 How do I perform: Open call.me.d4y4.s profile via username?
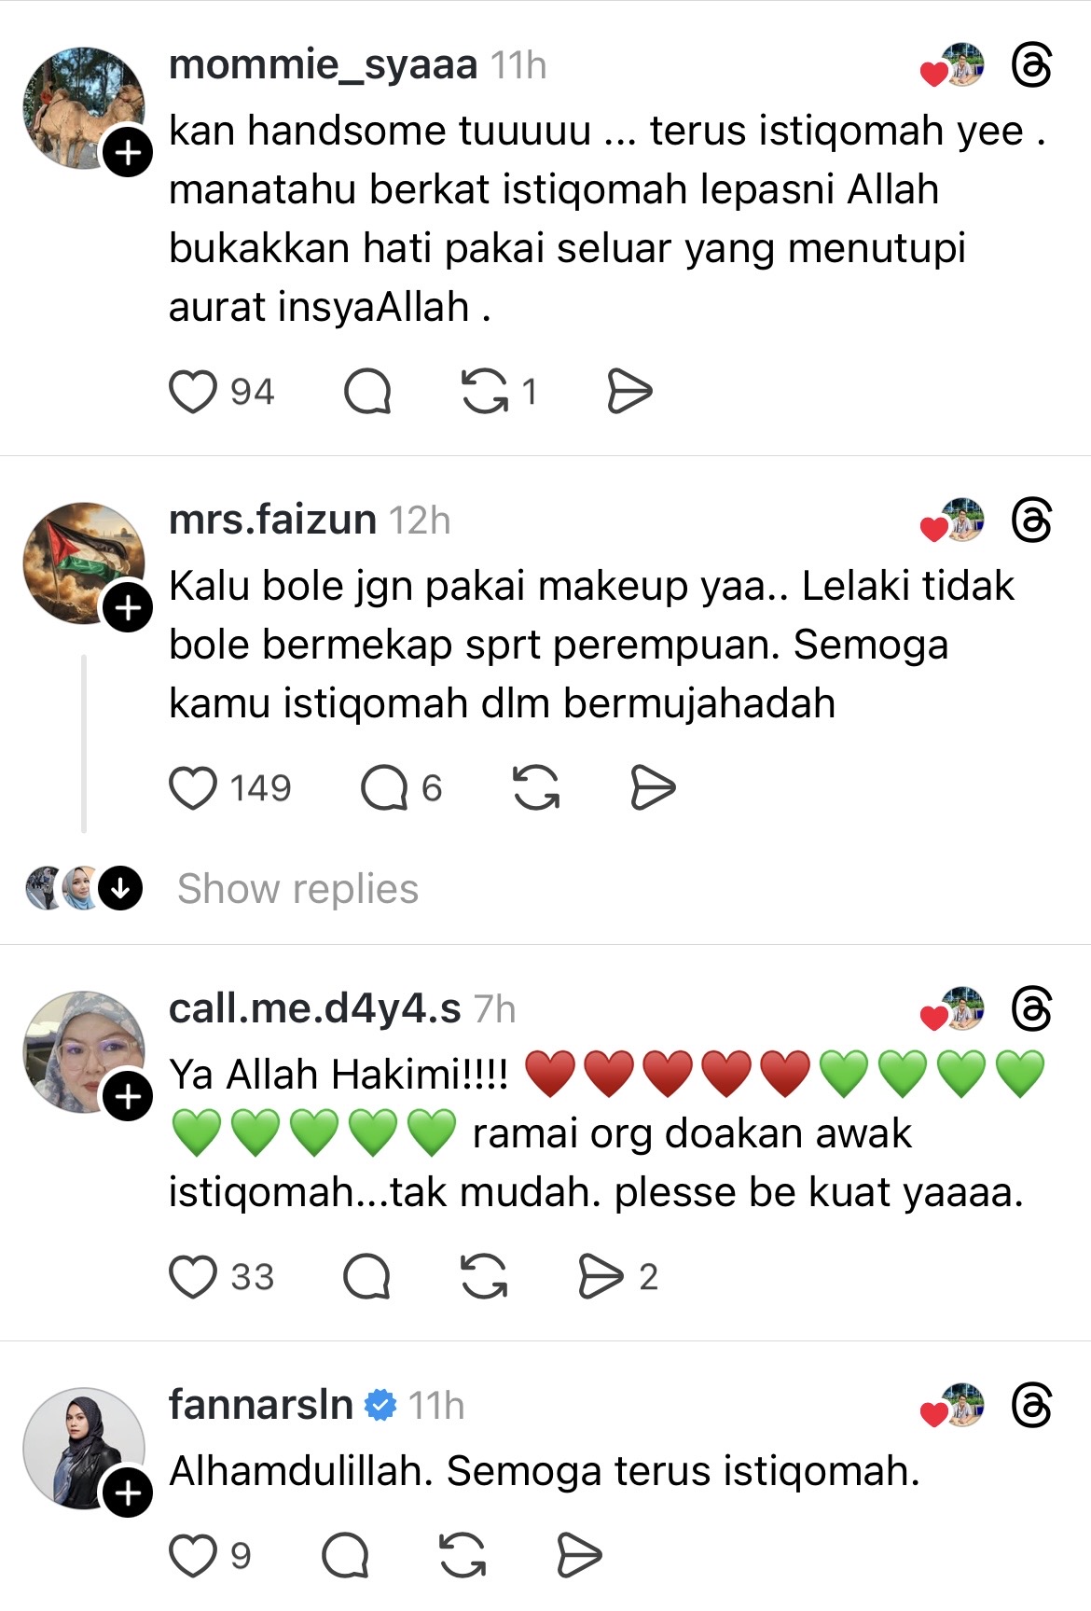pyautogui.click(x=314, y=1008)
